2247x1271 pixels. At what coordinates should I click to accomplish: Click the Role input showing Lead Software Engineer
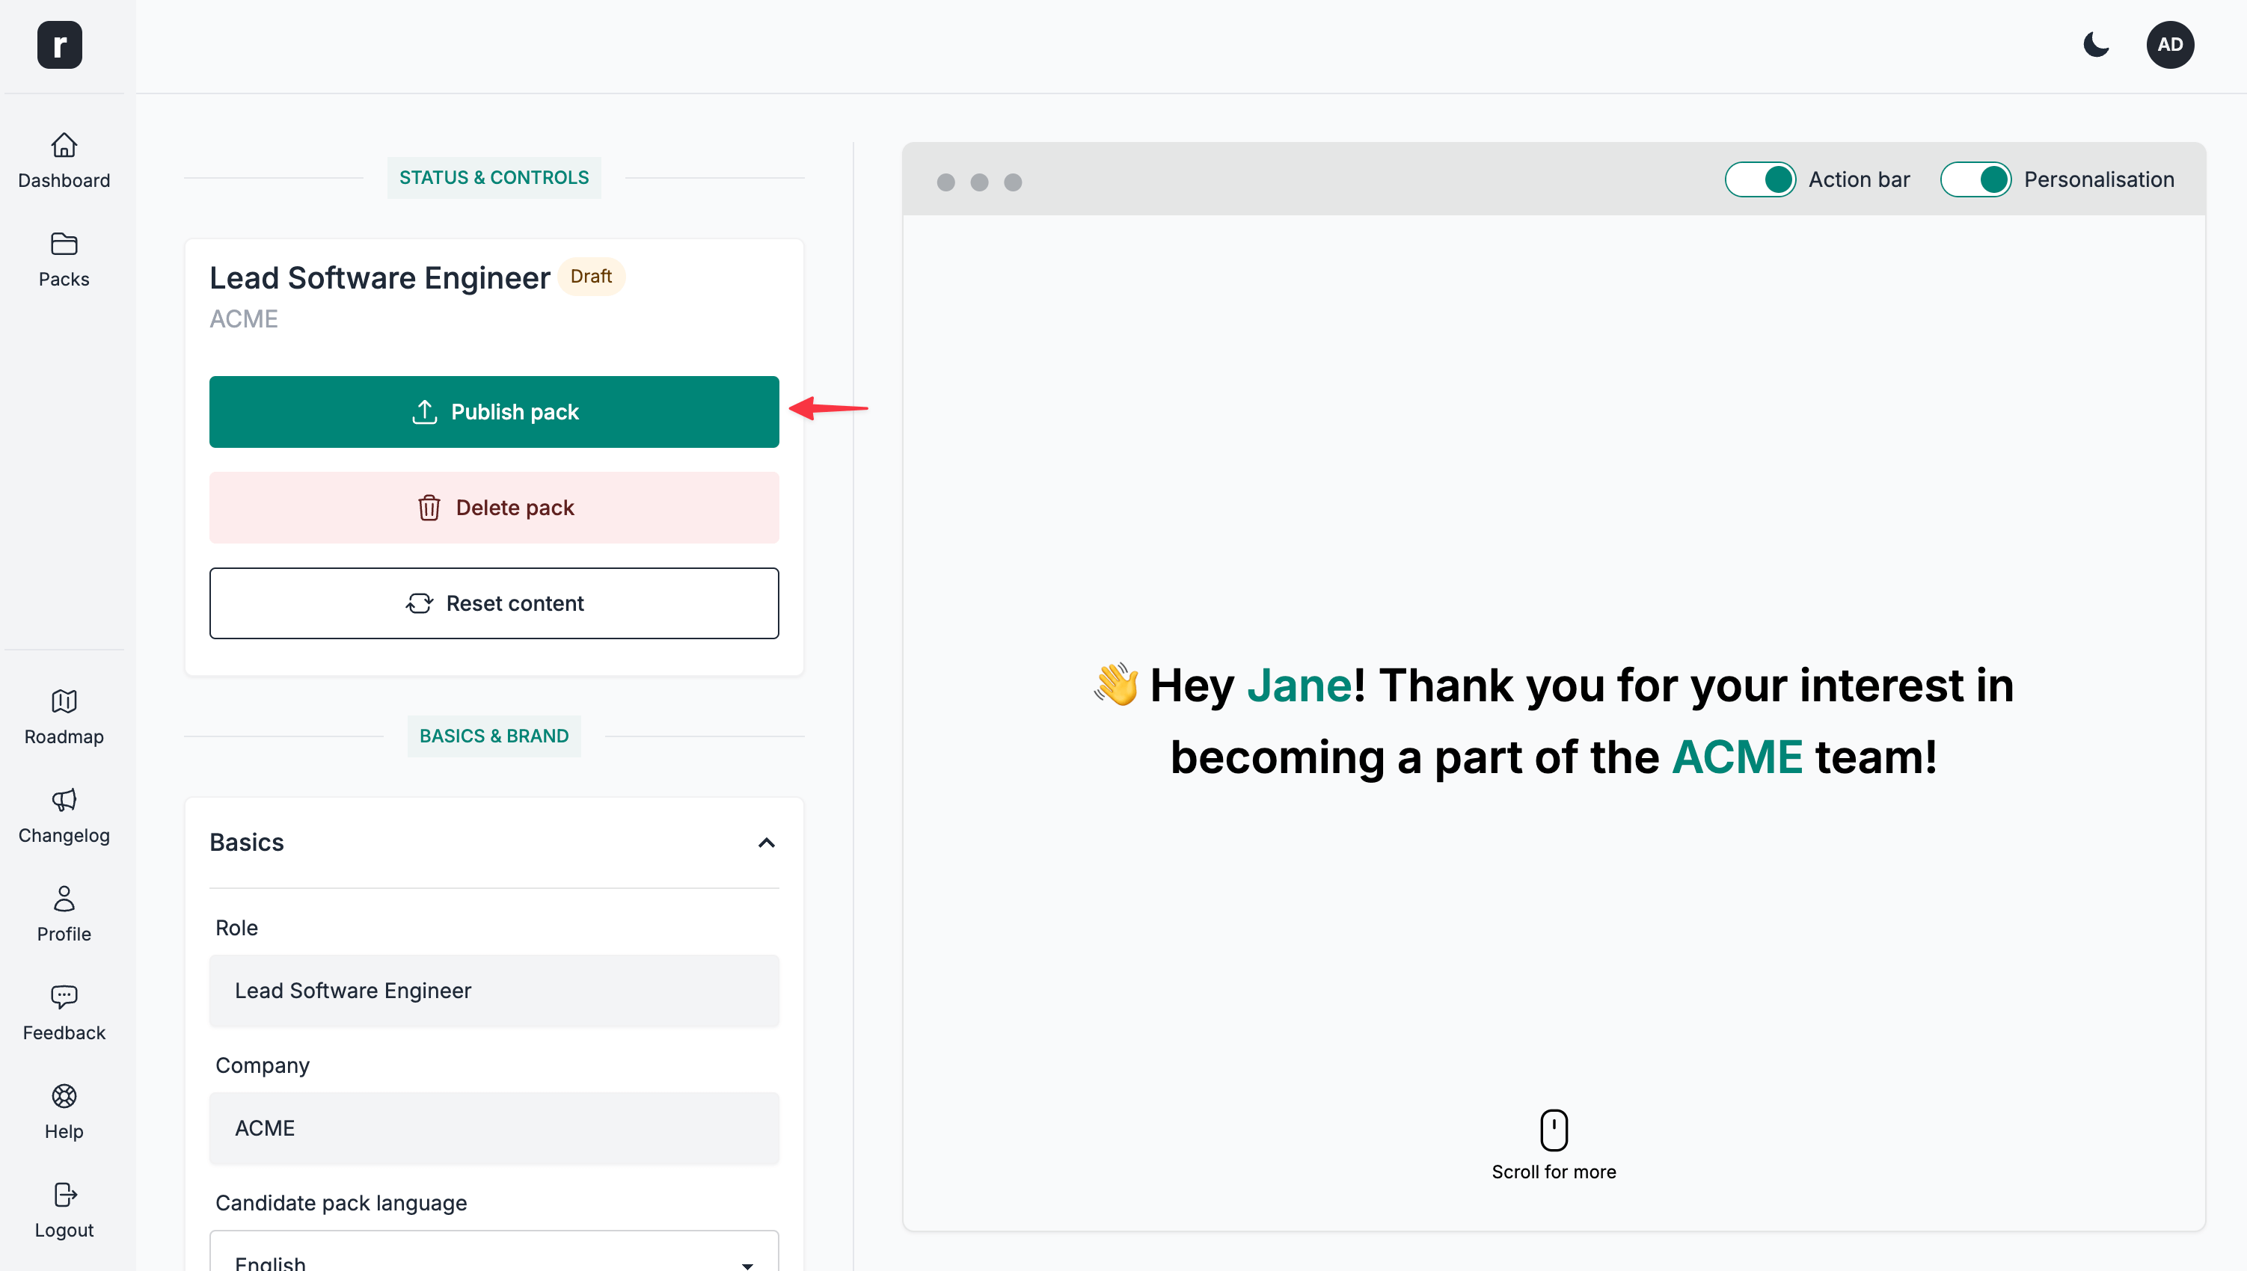point(494,991)
